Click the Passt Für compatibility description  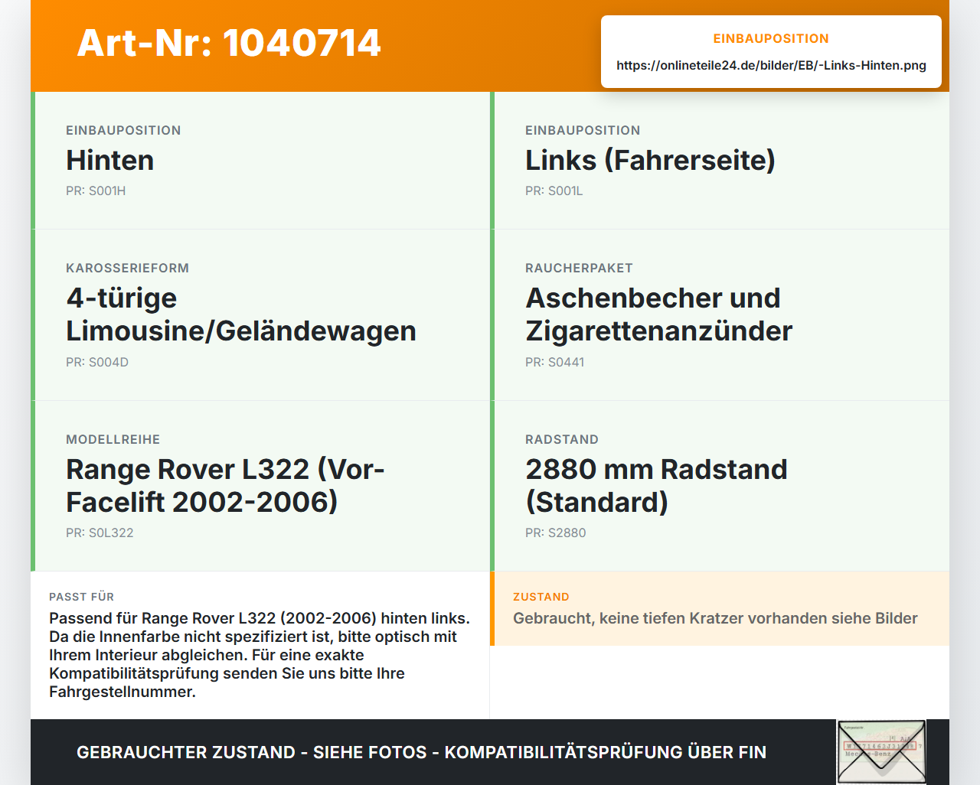point(260,655)
